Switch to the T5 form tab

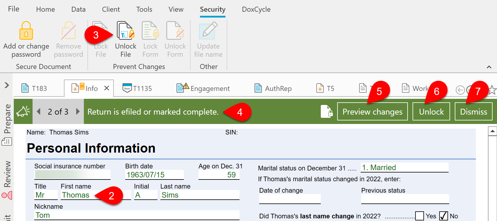pos(325,88)
